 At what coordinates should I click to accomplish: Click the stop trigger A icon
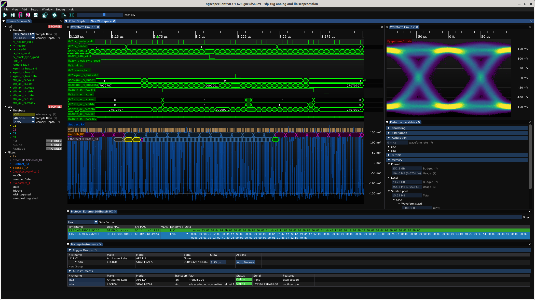pos(28,15)
